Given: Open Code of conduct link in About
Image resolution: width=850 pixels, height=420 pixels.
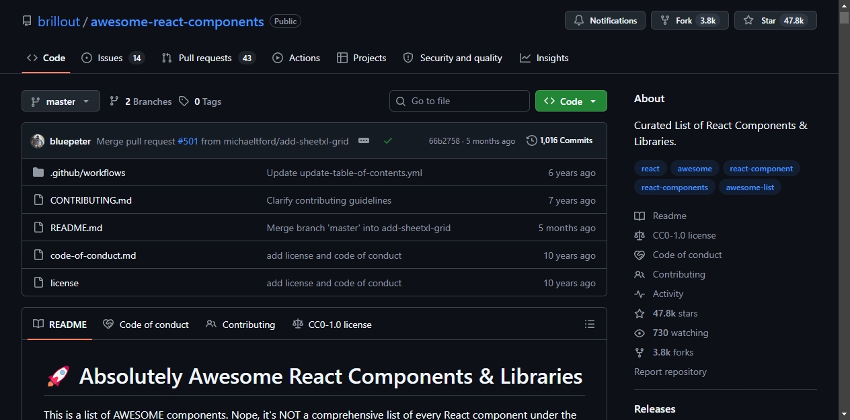Looking at the screenshot, I should tap(679, 255).
